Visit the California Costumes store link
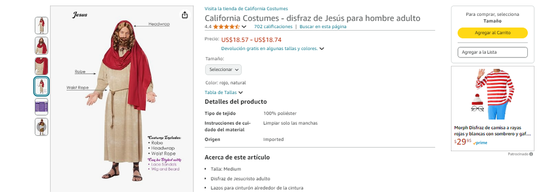The width and height of the screenshot is (558, 192). pyautogui.click(x=246, y=9)
